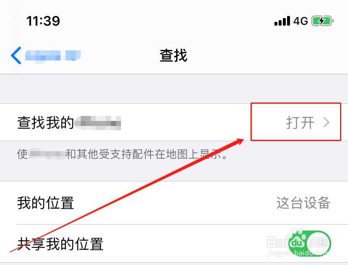Tap the blurred device name in 查找我的
This screenshot has width=348, height=265.
tap(98, 123)
